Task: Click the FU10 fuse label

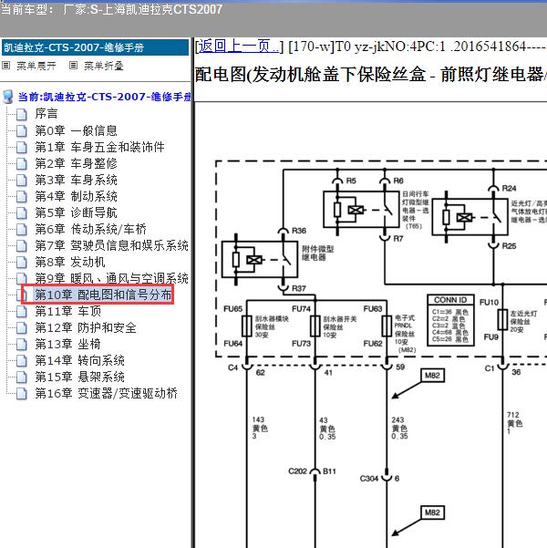Action: [x=489, y=303]
